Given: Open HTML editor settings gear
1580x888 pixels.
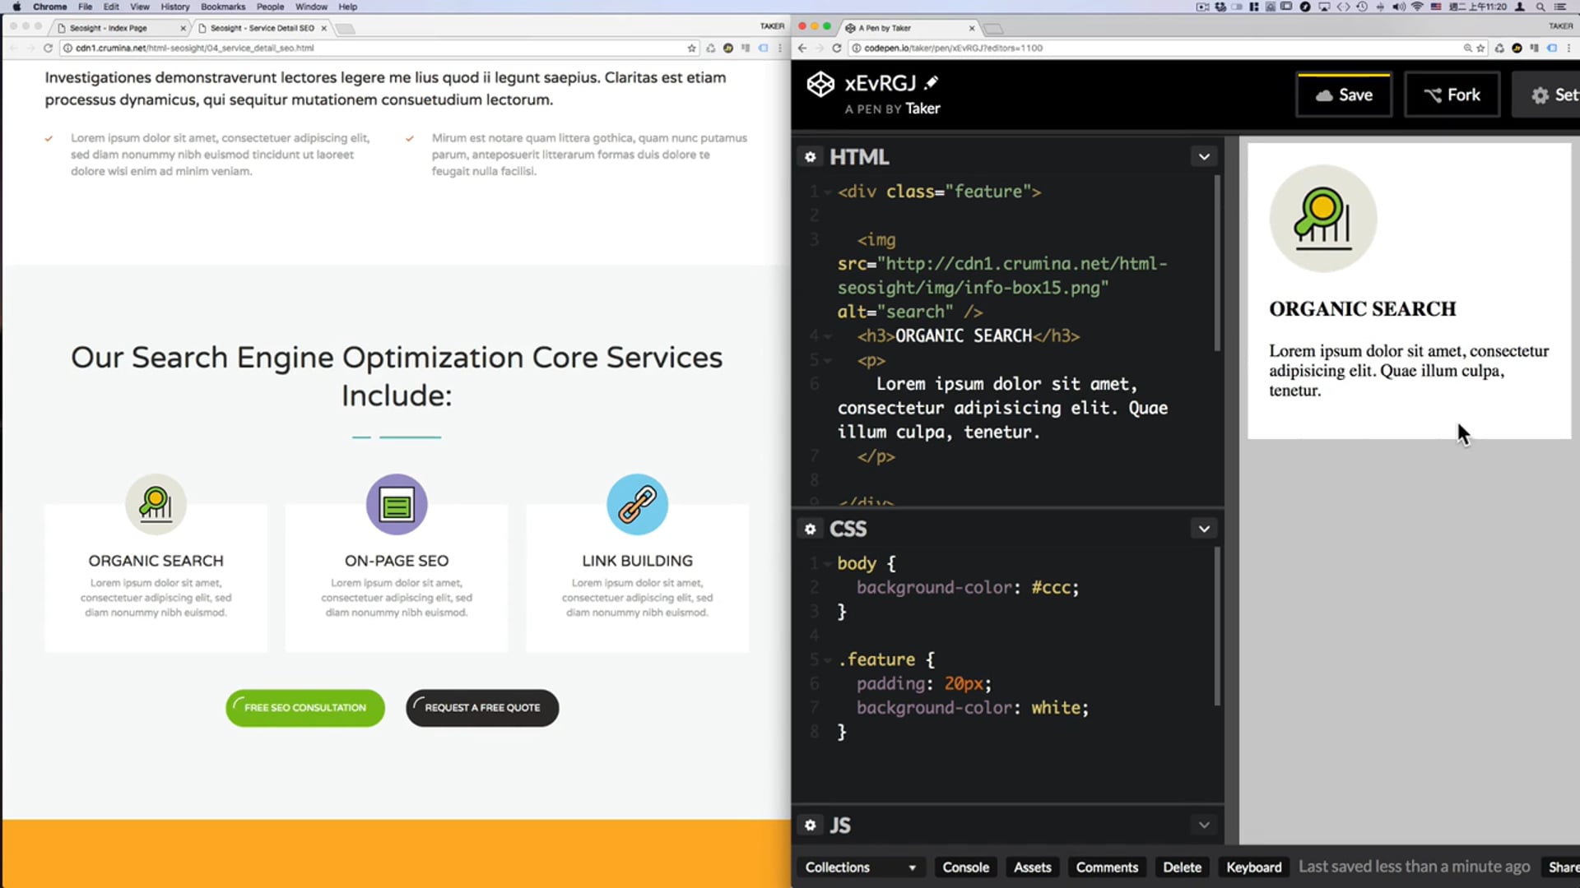Looking at the screenshot, I should coord(810,157).
